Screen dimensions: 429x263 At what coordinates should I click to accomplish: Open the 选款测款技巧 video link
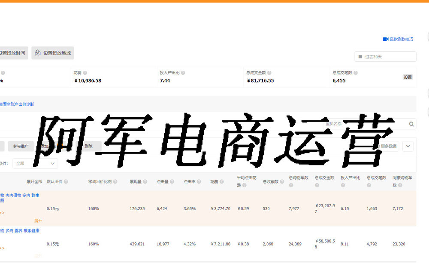point(398,39)
